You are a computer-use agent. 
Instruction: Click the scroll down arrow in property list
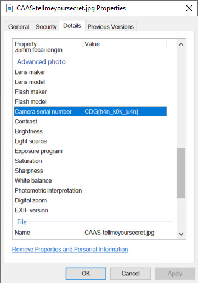[181, 234]
